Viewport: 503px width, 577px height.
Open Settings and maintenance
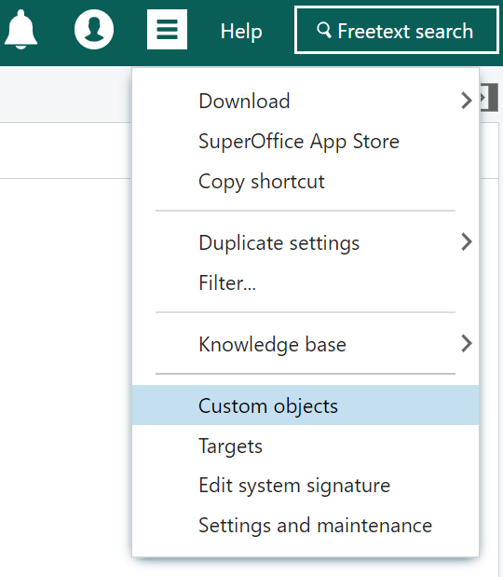tap(306, 525)
